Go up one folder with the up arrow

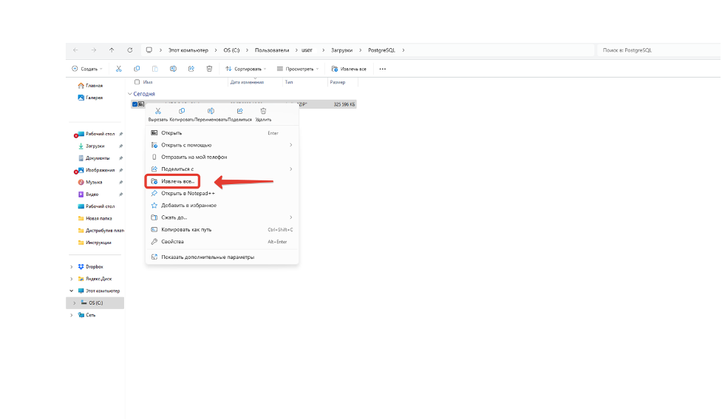click(x=112, y=50)
